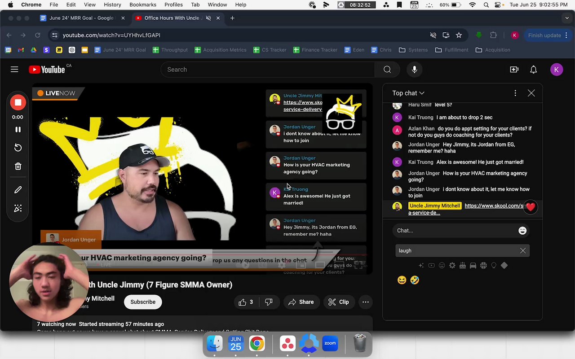
Task: Select the car travel emoji category
Action: [x=473, y=266]
